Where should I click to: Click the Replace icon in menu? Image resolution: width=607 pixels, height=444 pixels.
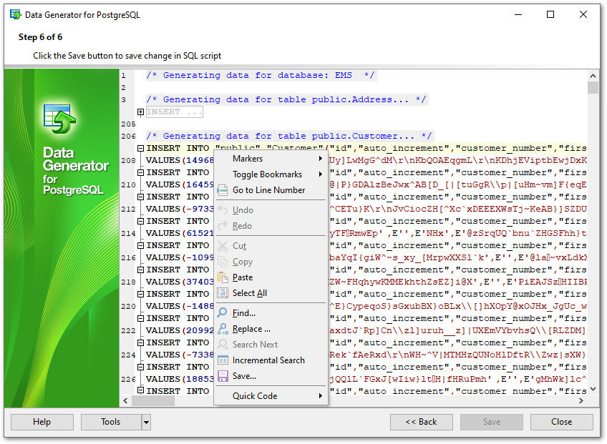[223, 329]
